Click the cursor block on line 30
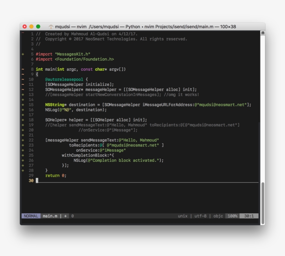Viewport: 285px width, 256px height. point(37,180)
